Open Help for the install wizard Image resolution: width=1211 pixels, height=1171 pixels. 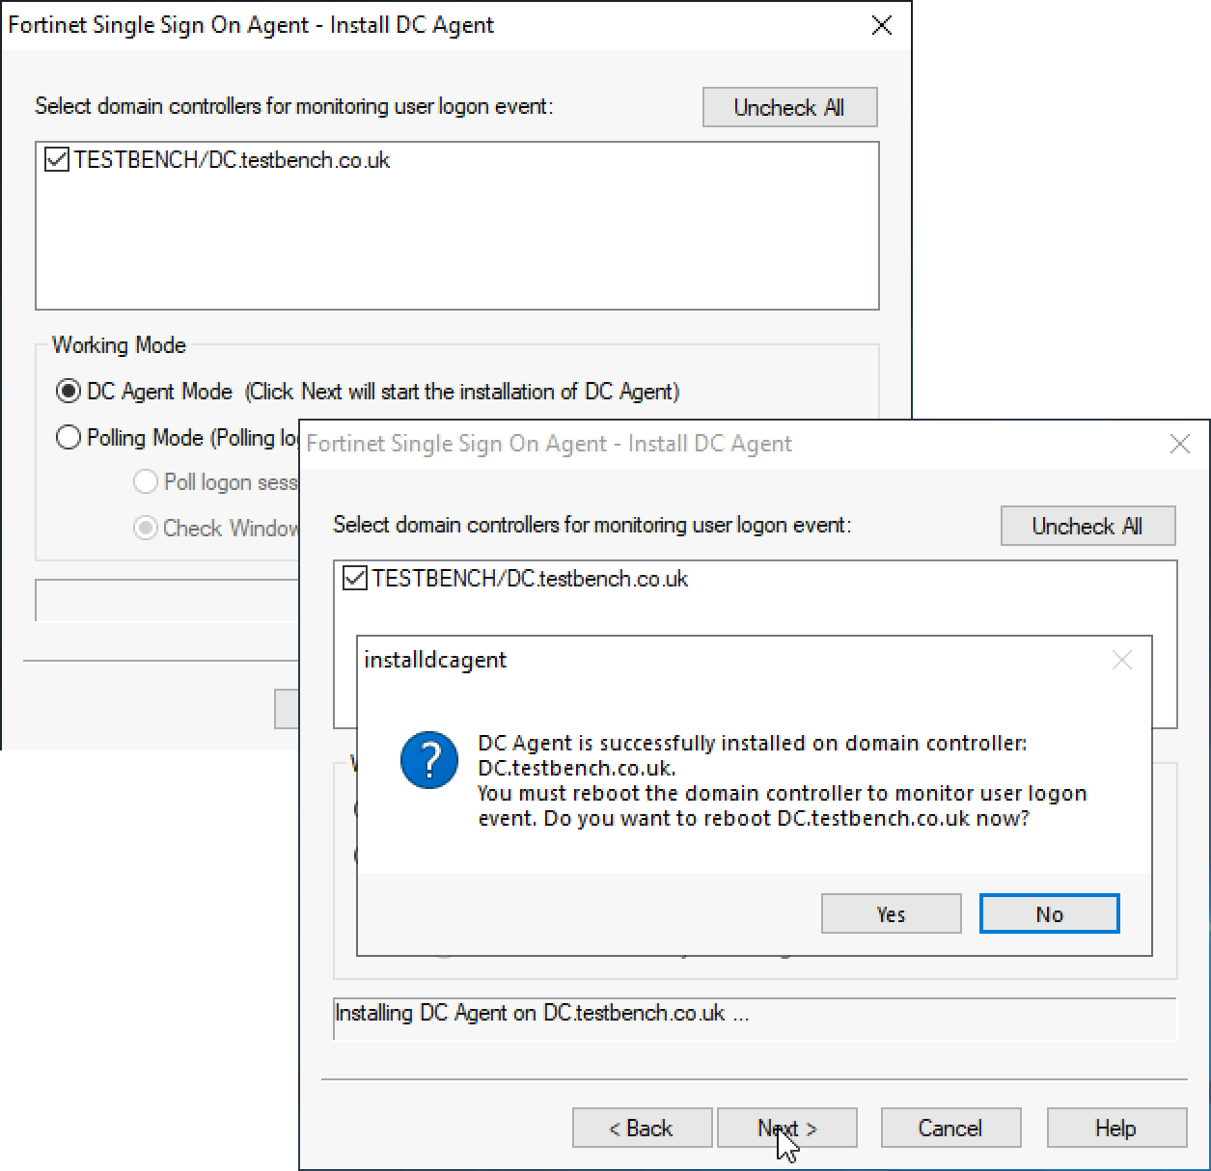tap(1115, 1128)
